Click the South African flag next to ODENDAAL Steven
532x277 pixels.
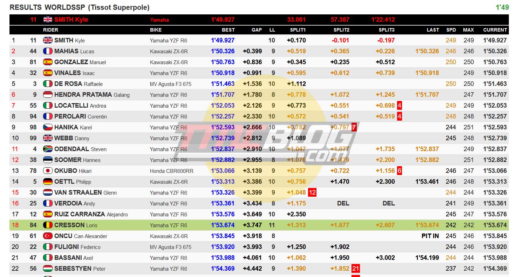pyautogui.click(x=48, y=149)
